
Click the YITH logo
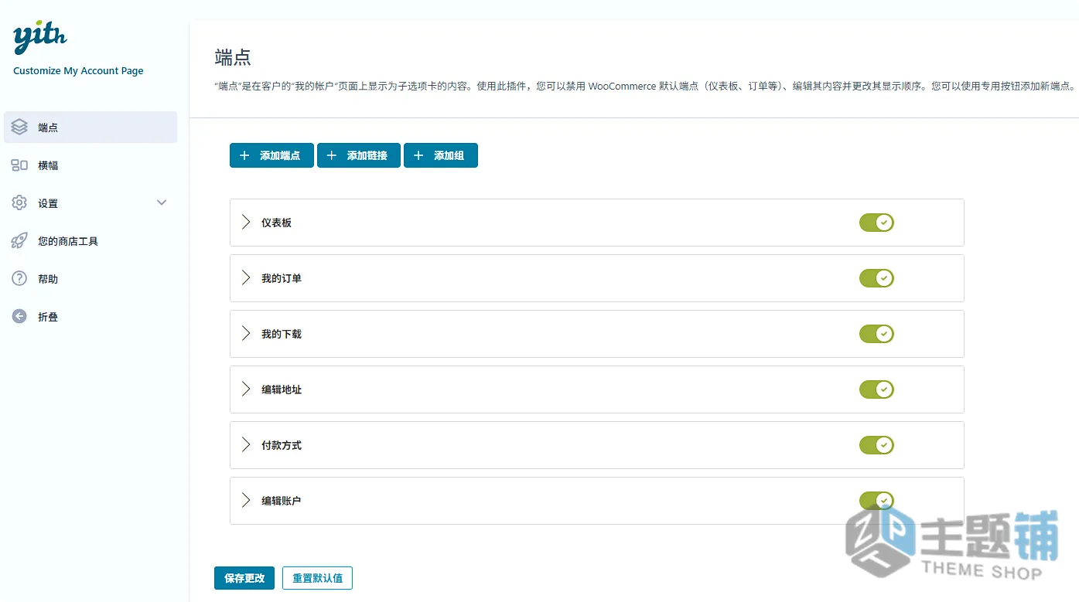point(40,38)
